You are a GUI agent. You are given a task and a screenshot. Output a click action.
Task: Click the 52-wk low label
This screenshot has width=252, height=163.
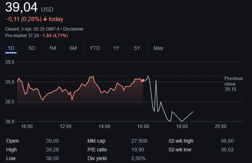pyautogui.click(x=180, y=150)
